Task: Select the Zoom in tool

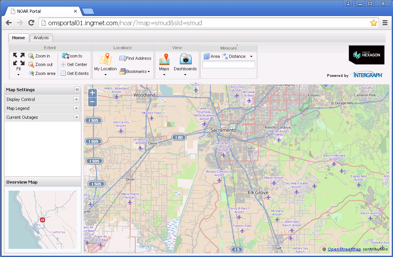Action: click(x=39, y=56)
